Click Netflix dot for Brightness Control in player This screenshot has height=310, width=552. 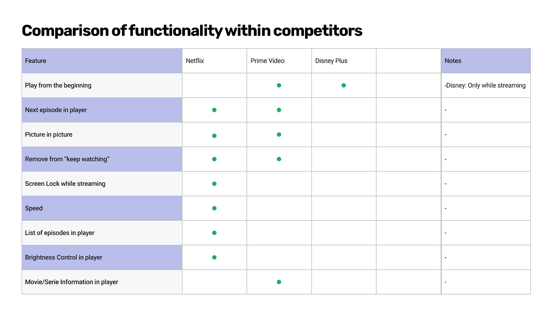pyautogui.click(x=214, y=258)
